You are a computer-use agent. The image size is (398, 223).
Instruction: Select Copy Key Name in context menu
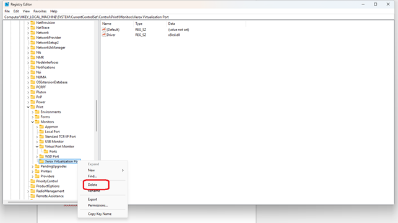click(x=100, y=214)
